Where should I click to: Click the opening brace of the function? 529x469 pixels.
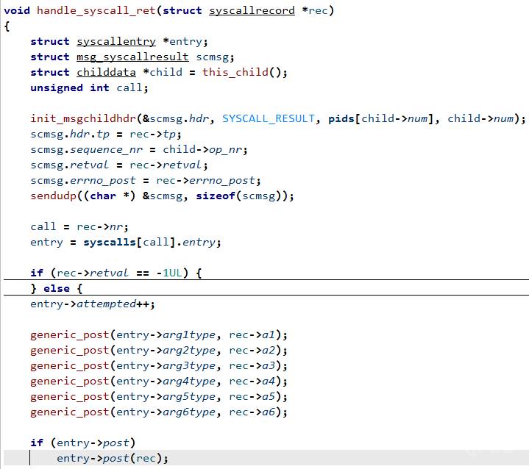(7, 26)
